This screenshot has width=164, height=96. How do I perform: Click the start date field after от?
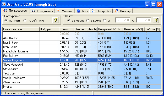(123, 20)
